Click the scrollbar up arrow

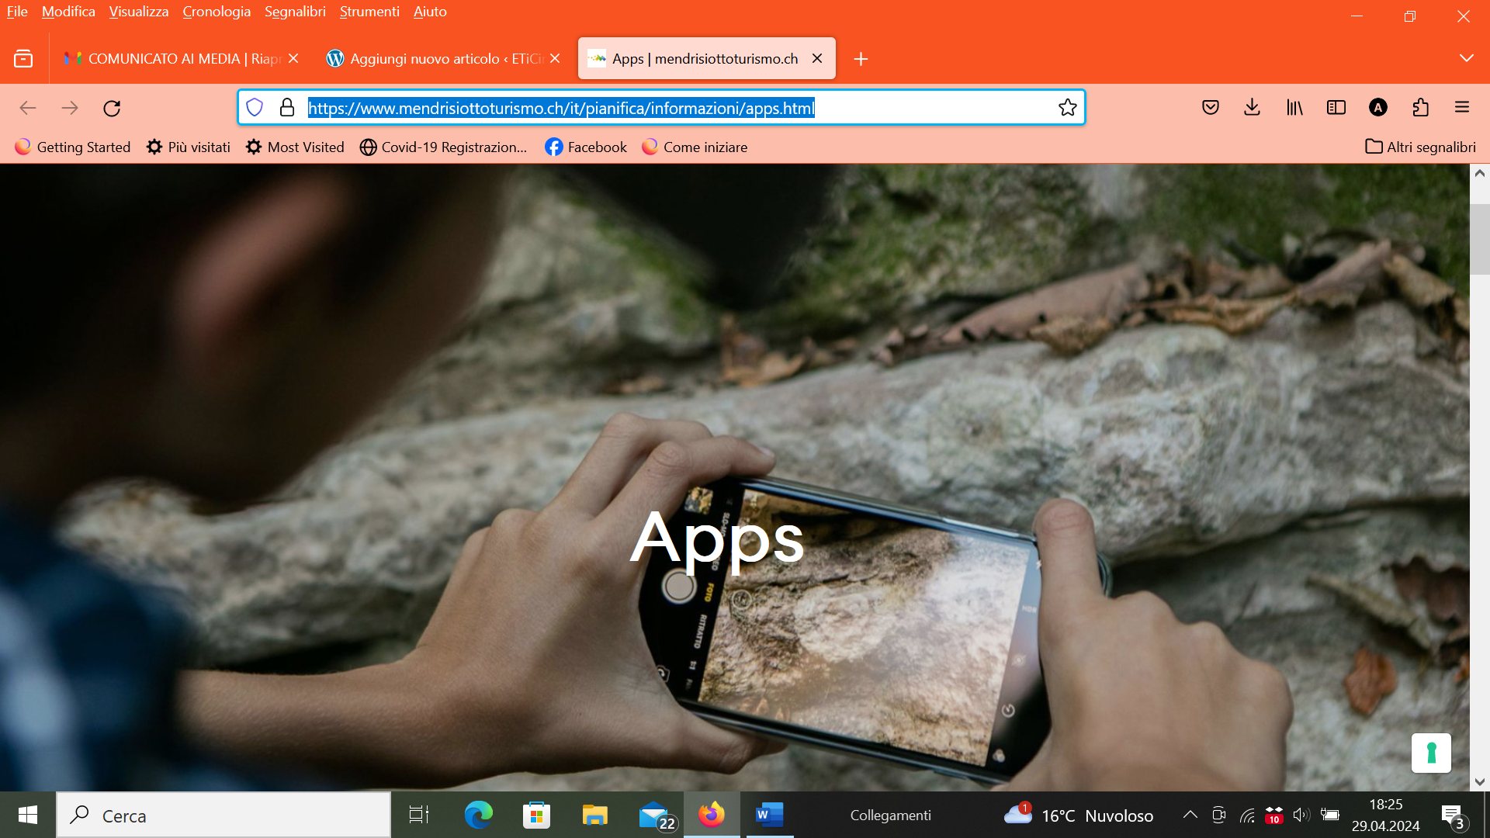point(1479,173)
